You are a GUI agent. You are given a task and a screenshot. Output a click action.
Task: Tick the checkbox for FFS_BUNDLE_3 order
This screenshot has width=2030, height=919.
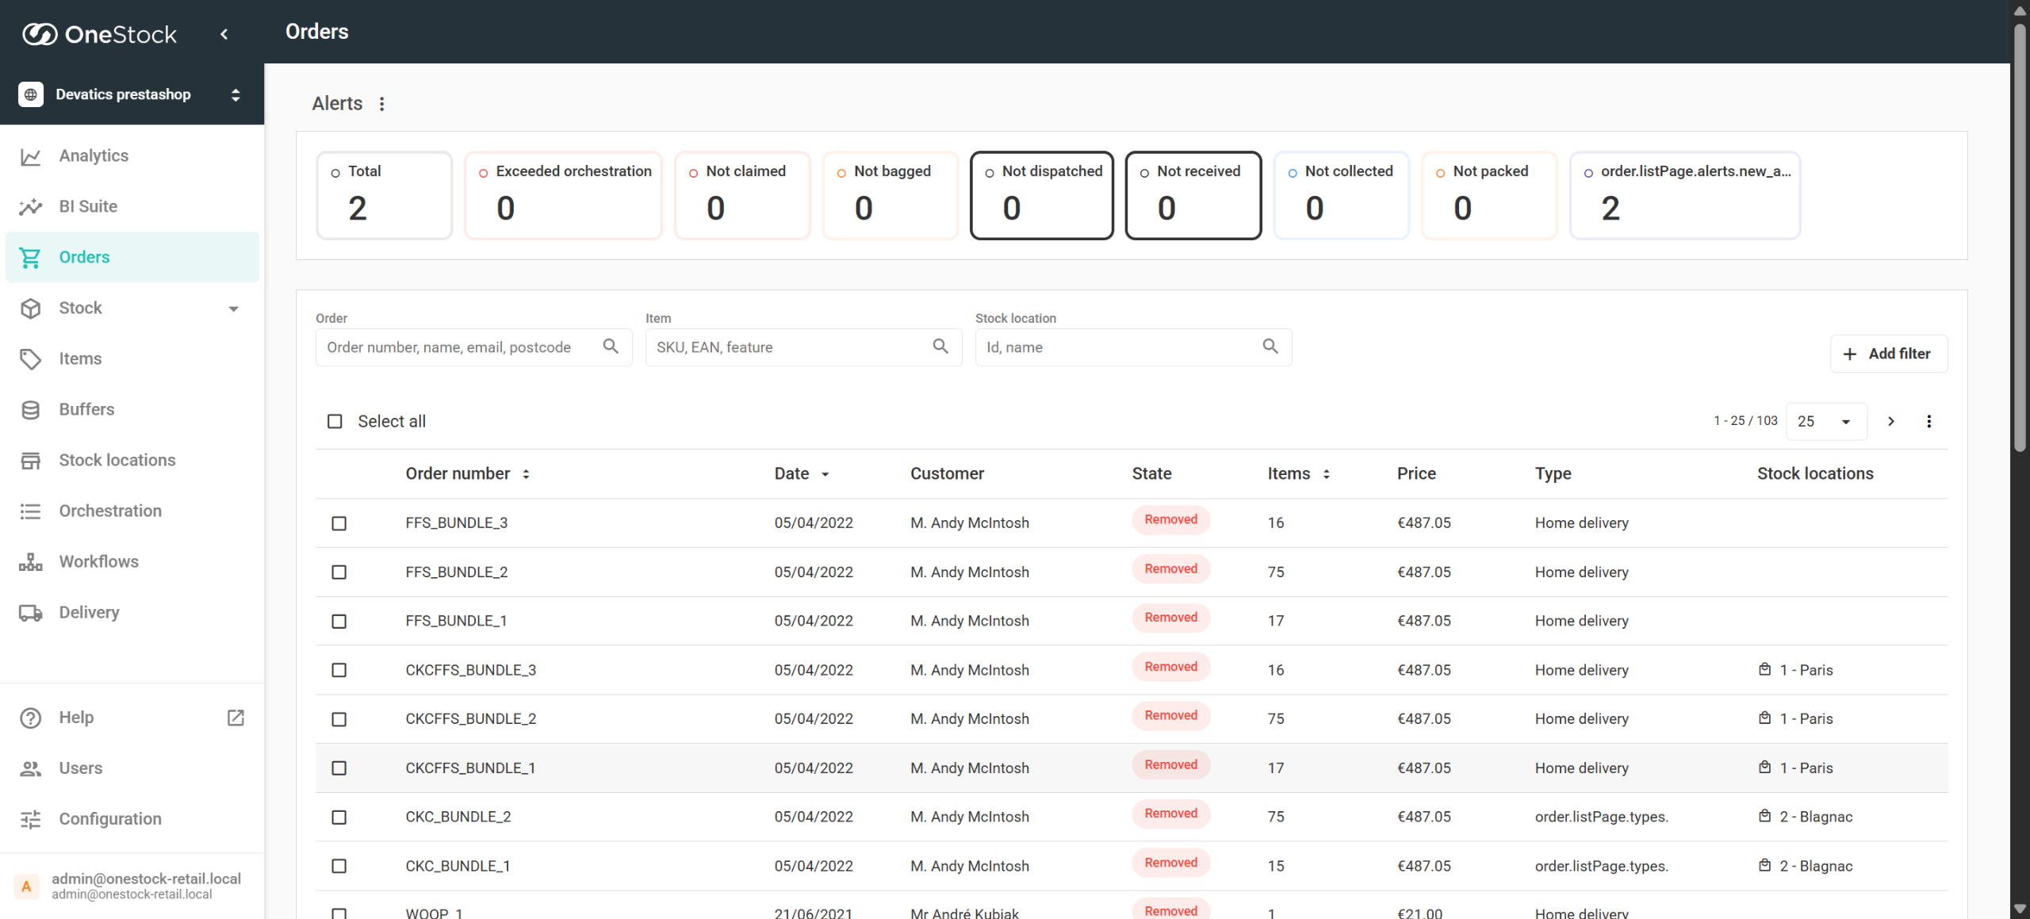click(339, 523)
